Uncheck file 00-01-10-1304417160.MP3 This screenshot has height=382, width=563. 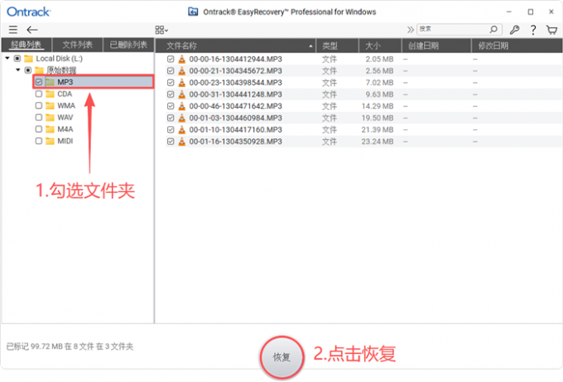171,130
